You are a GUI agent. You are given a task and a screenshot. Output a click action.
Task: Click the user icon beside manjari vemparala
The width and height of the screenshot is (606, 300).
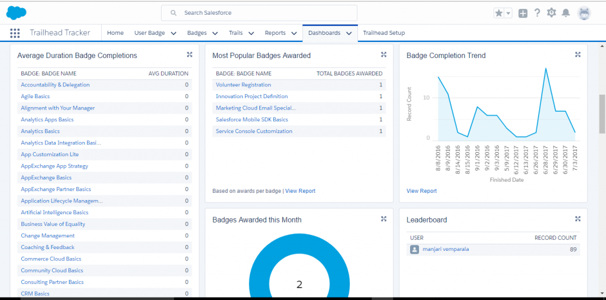pyautogui.click(x=414, y=249)
